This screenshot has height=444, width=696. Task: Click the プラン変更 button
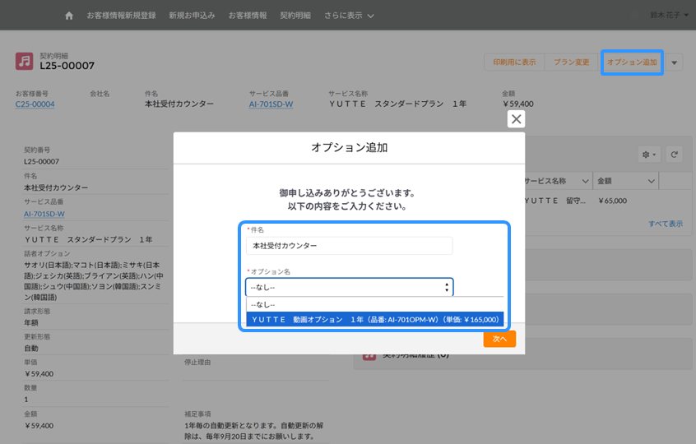point(571,62)
